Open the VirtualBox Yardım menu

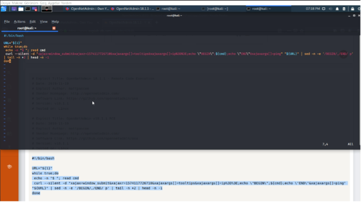pyautogui.click(x=66, y=3)
